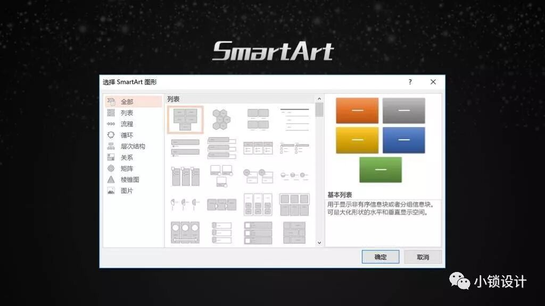Choose the three boxed bars list layout
This screenshot has width=545, height=306.
(221, 148)
